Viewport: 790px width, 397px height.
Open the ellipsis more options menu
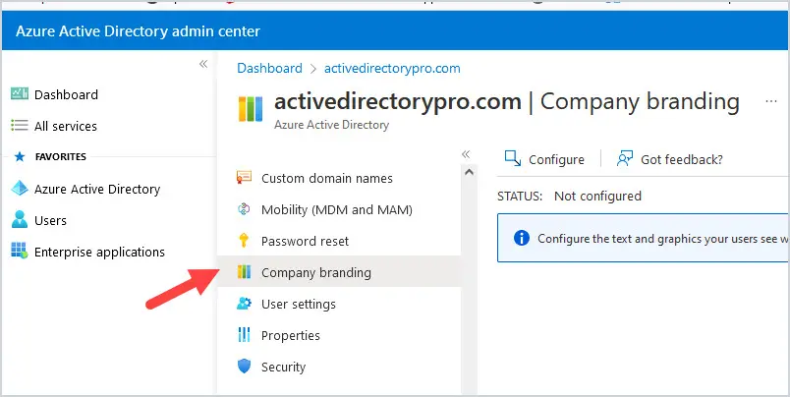[771, 101]
